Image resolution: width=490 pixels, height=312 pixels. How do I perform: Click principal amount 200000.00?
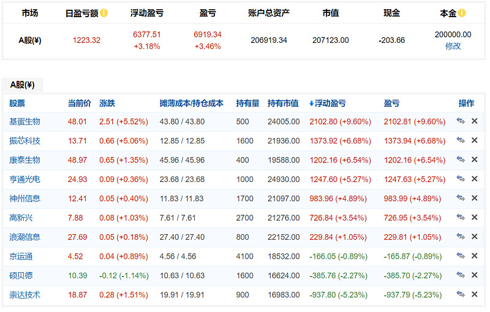click(x=453, y=34)
